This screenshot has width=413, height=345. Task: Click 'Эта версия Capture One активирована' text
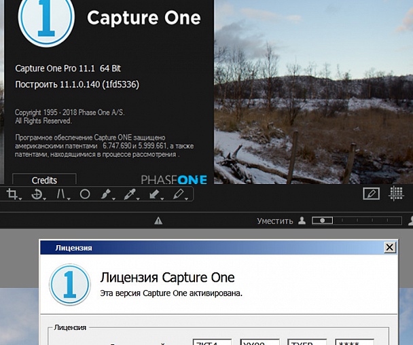coord(171,293)
